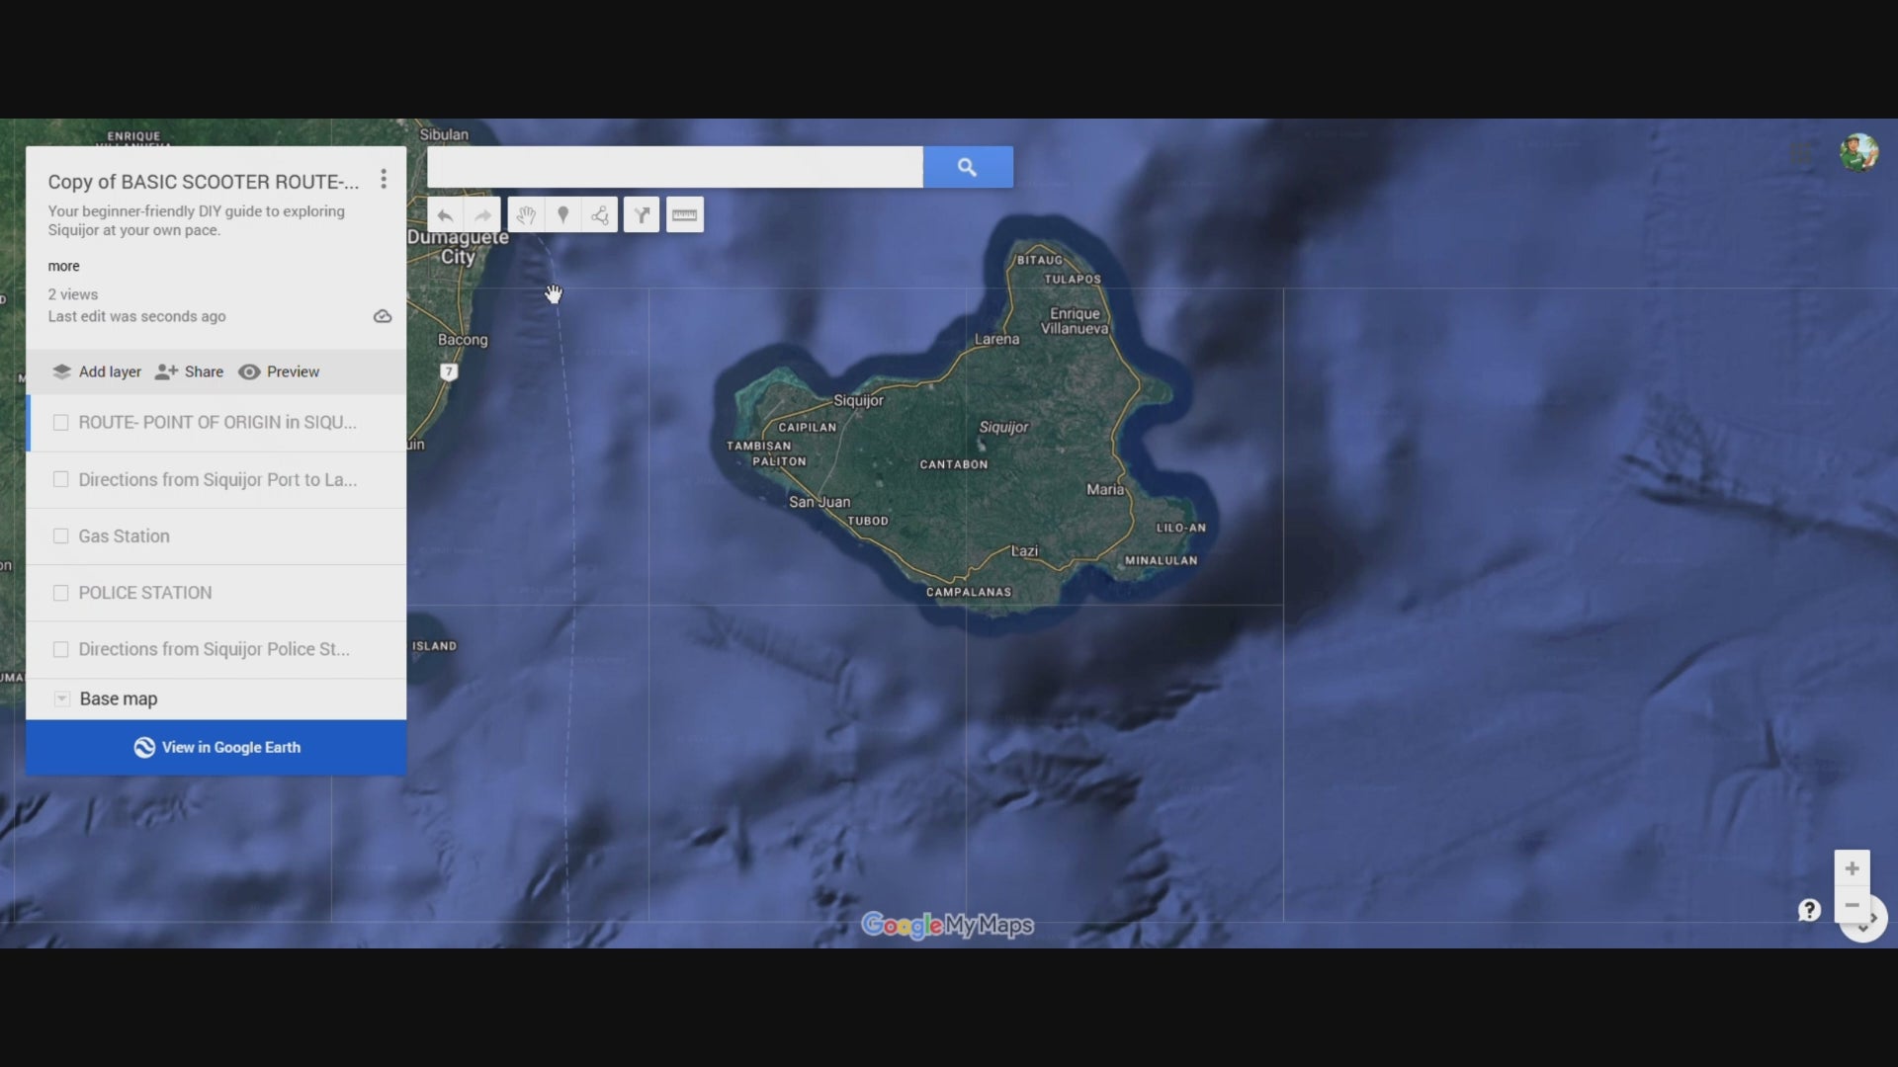Click the Enrique Villanueva label on the island
Image resolution: width=1898 pixels, height=1067 pixels.
pos(1075,321)
